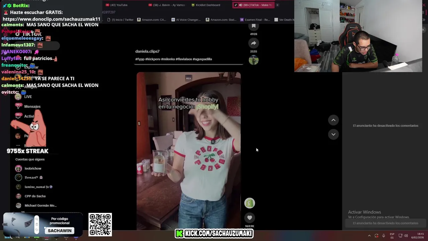This screenshot has height=241, width=428.
Task: Click the #flavialaos hashtag
Action: pos(184,59)
